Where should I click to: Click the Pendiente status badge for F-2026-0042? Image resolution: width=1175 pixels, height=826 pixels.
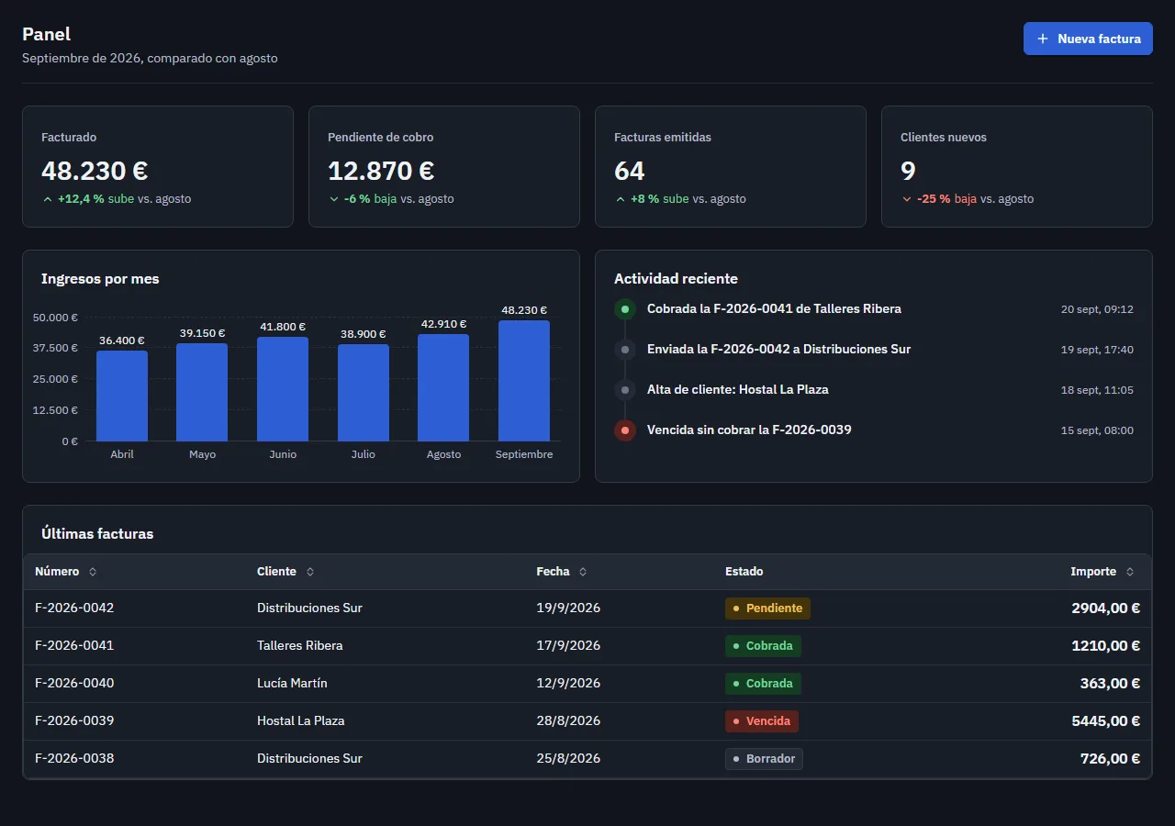(x=767, y=608)
